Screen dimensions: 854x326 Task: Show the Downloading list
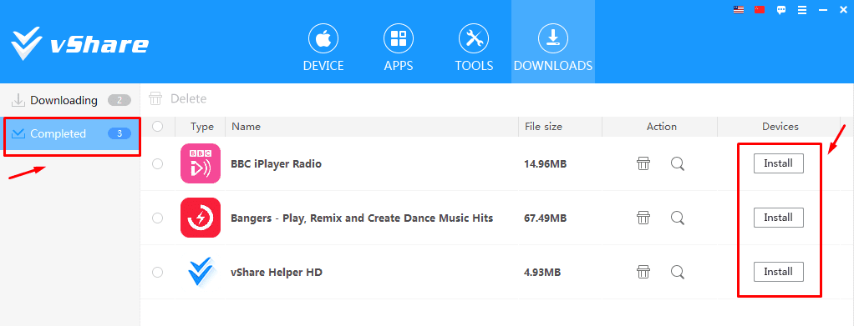(69, 101)
